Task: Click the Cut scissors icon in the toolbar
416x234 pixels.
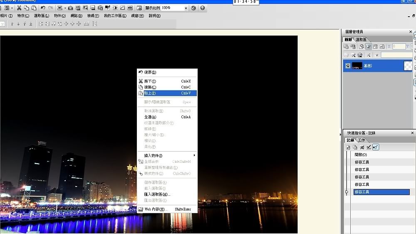Action: click(19, 8)
